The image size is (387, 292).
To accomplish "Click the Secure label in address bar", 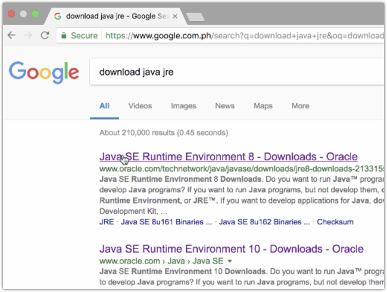I will click(84, 36).
